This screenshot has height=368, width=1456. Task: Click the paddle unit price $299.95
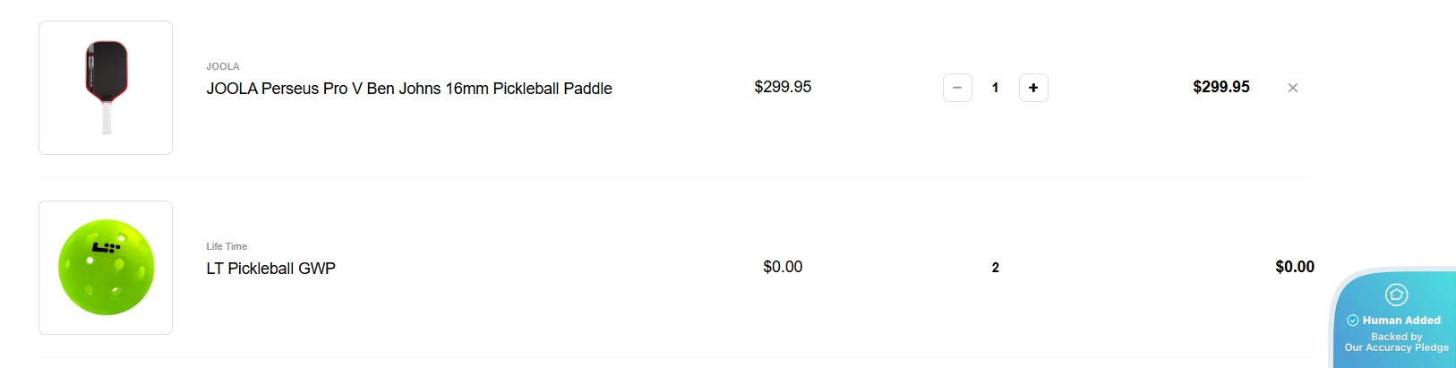(x=783, y=87)
